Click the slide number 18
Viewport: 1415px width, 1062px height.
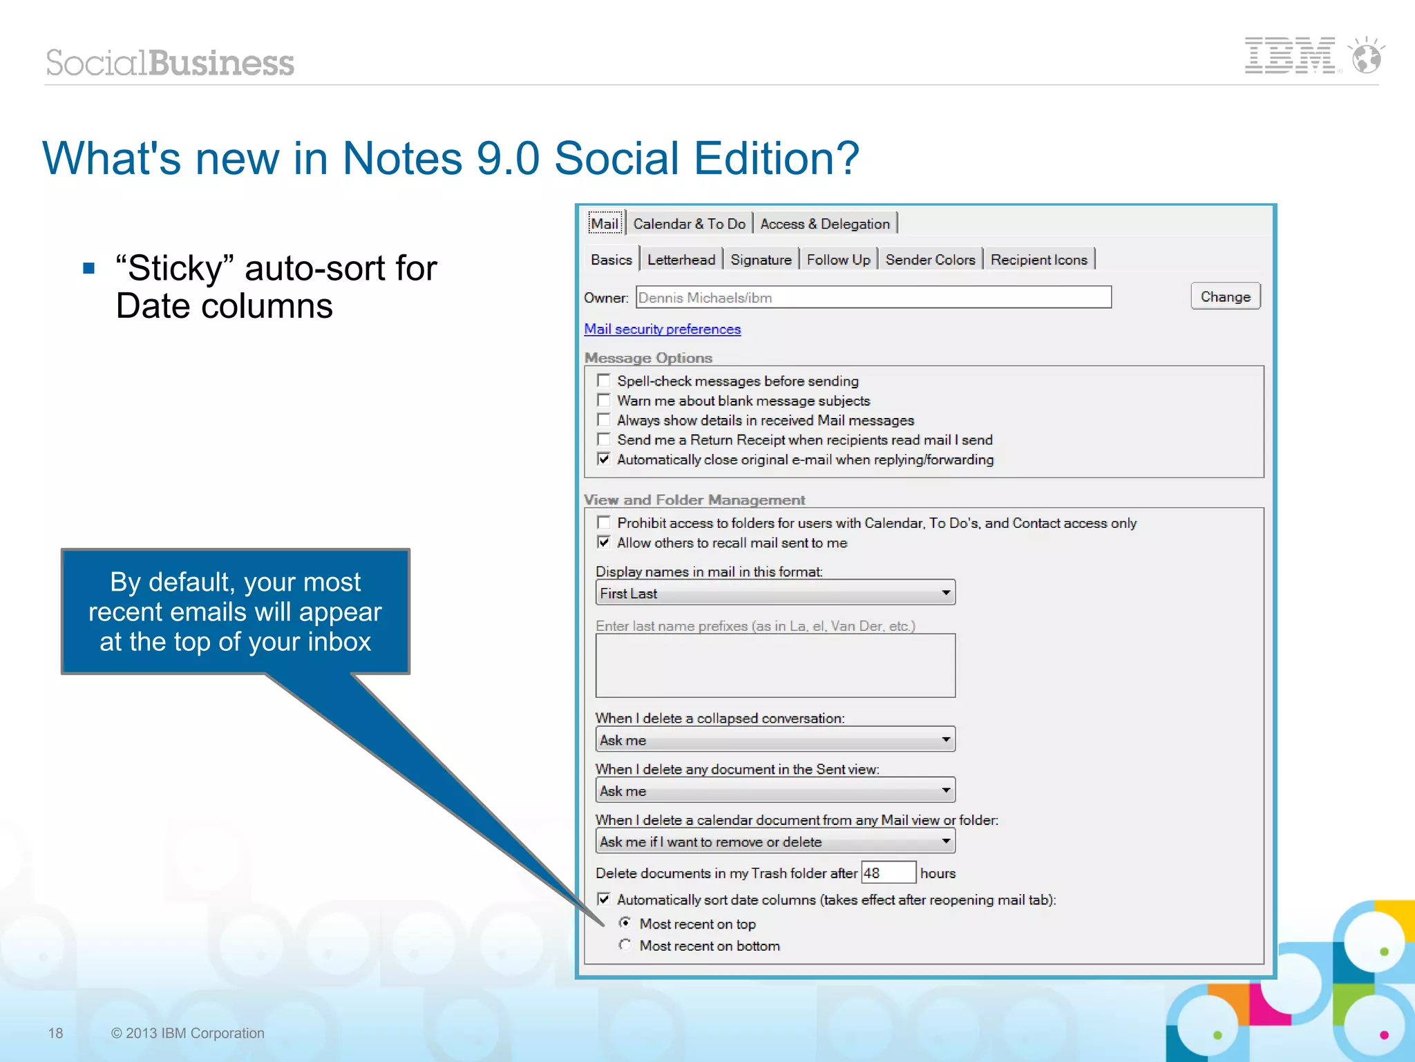click(55, 1033)
